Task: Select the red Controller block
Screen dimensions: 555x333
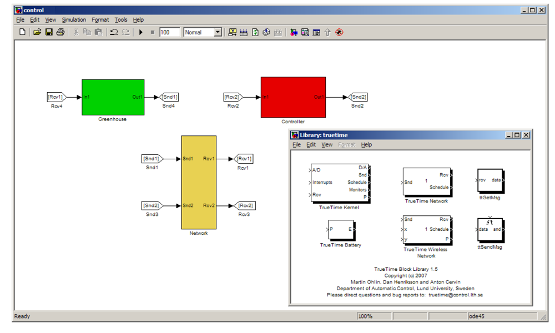Action: point(293,97)
